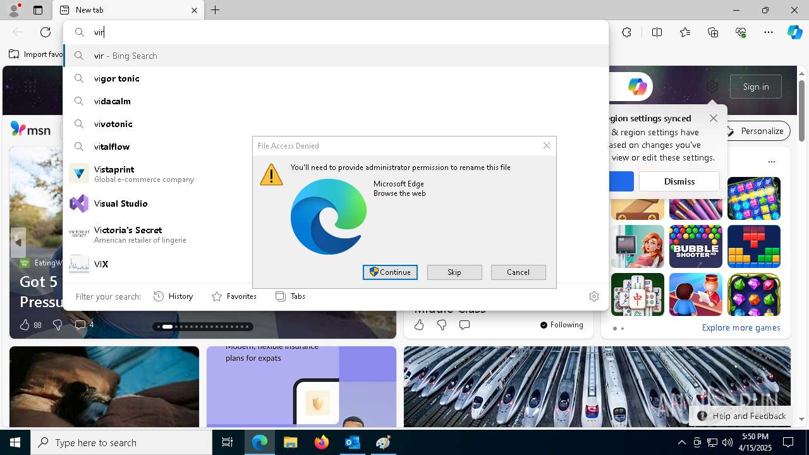Open page settings gear on MSN
This screenshot has width=809, height=455.
coord(712,87)
